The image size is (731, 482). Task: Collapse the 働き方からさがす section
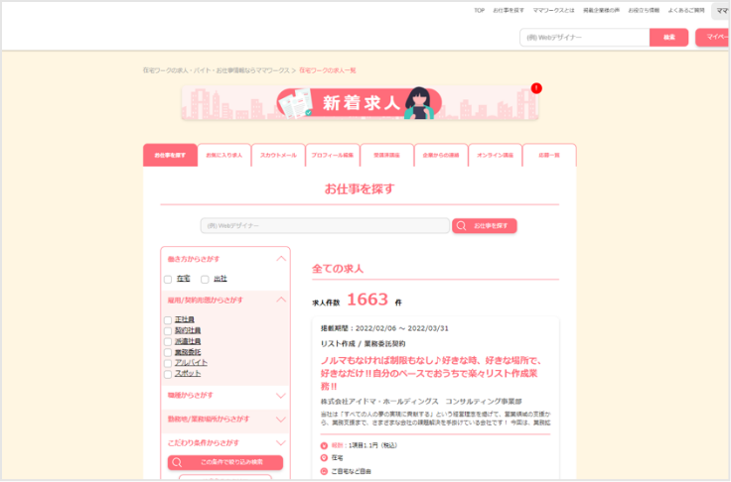click(281, 259)
